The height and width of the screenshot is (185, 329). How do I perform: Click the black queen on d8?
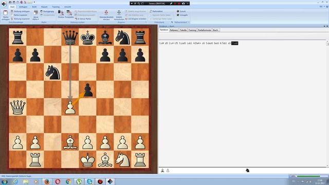coord(70,38)
